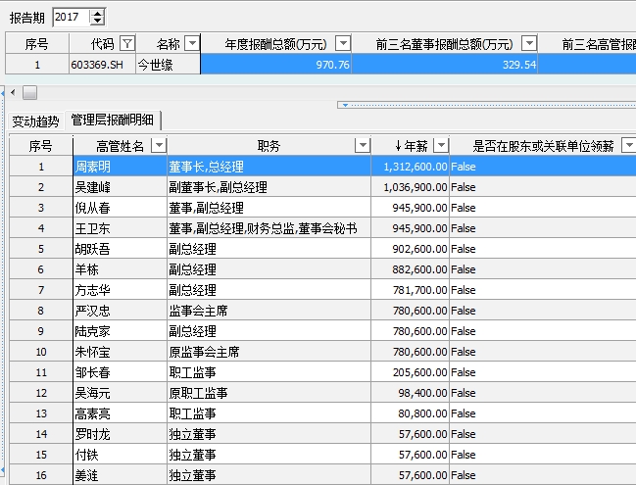Image resolution: width=636 pixels, height=485 pixels.
Task: Select the 吴建峰 row name
Action: click(x=121, y=187)
